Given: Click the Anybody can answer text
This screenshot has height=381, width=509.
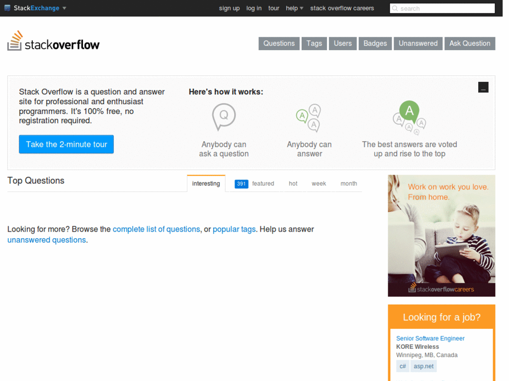Looking at the screenshot, I should coord(309,149).
